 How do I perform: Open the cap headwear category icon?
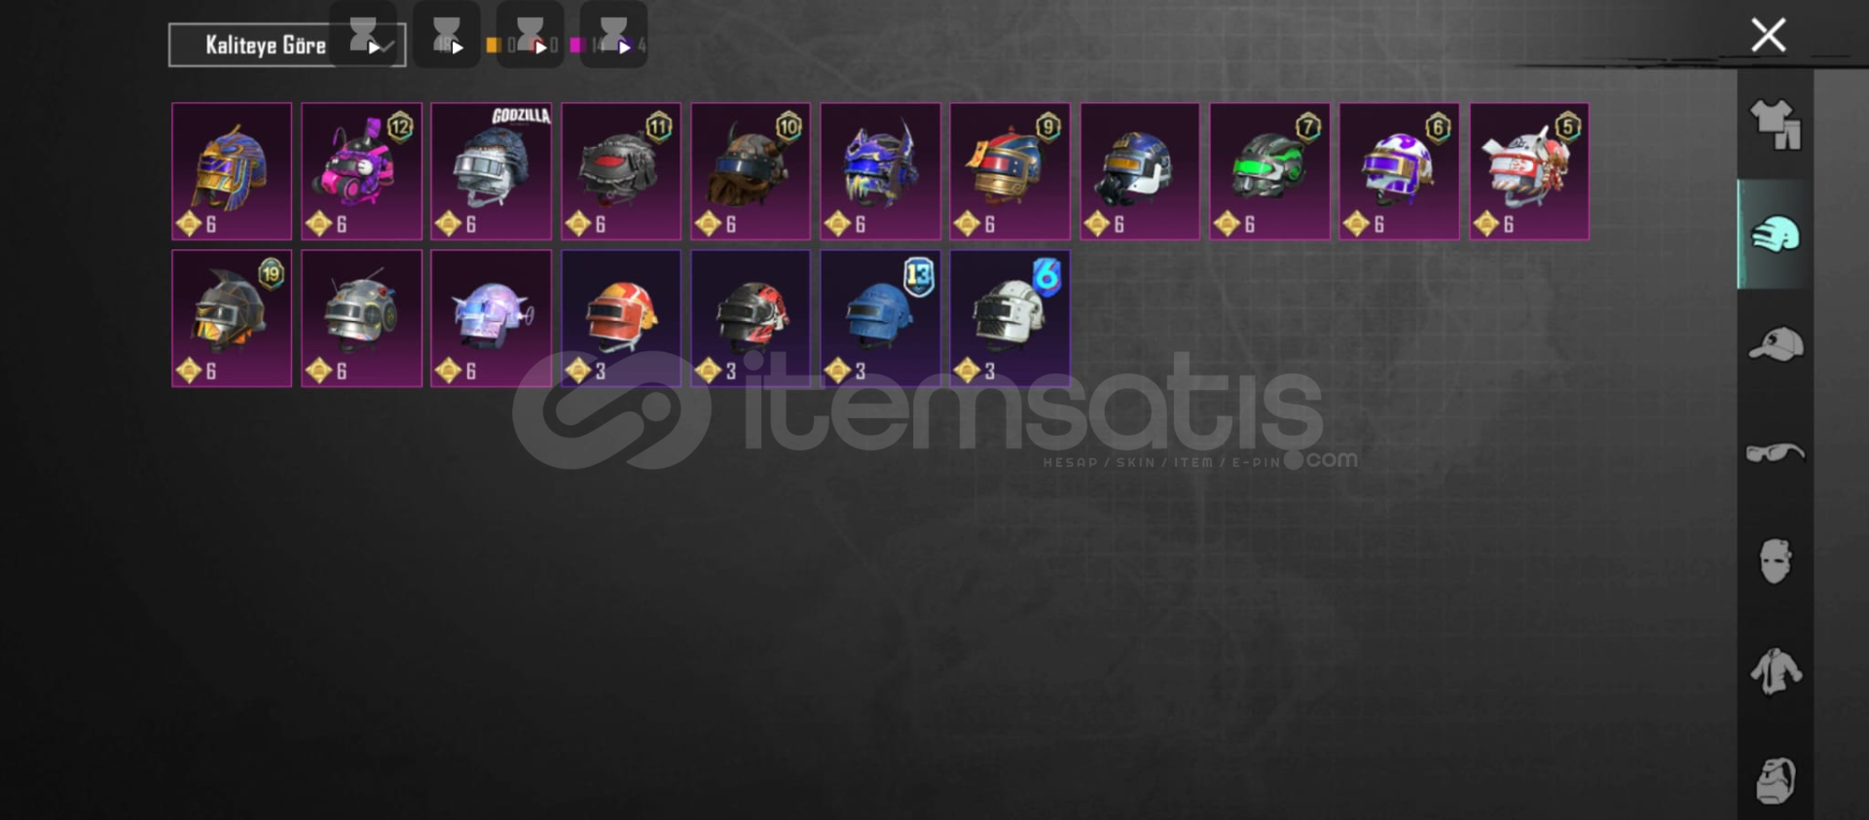[1776, 344]
